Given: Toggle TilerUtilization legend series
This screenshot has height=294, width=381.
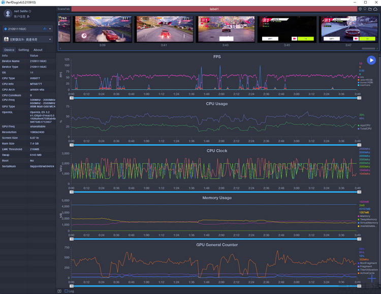Looking at the screenshot, I should tap(368, 270).
